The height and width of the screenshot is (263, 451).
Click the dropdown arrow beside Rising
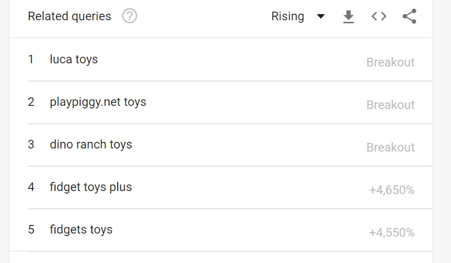(x=320, y=17)
